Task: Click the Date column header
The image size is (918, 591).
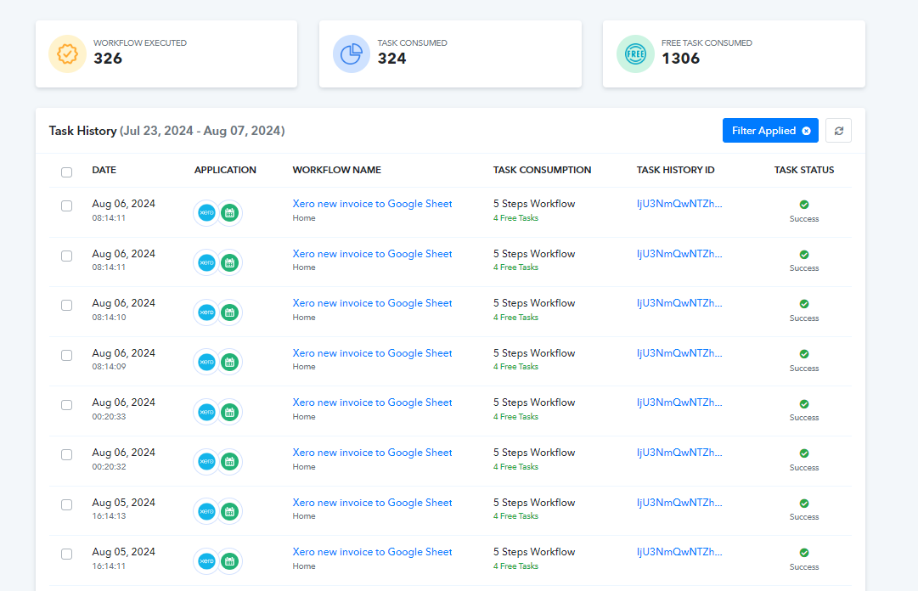Action: pyautogui.click(x=104, y=170)
